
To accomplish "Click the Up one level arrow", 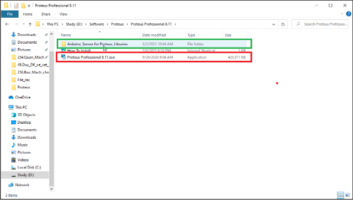I will pyautogui.click(x=30, y=24).
